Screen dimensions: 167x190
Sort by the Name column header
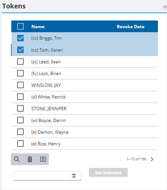38,27
